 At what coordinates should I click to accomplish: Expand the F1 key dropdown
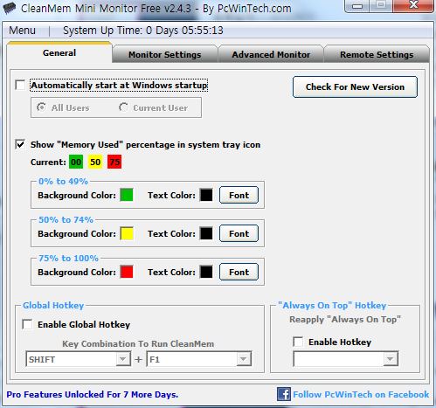coord(244,359)
